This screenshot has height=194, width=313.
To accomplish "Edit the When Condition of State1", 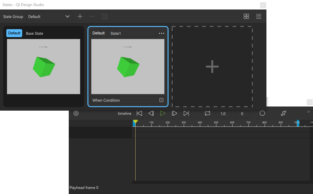I will coord(161,100).
